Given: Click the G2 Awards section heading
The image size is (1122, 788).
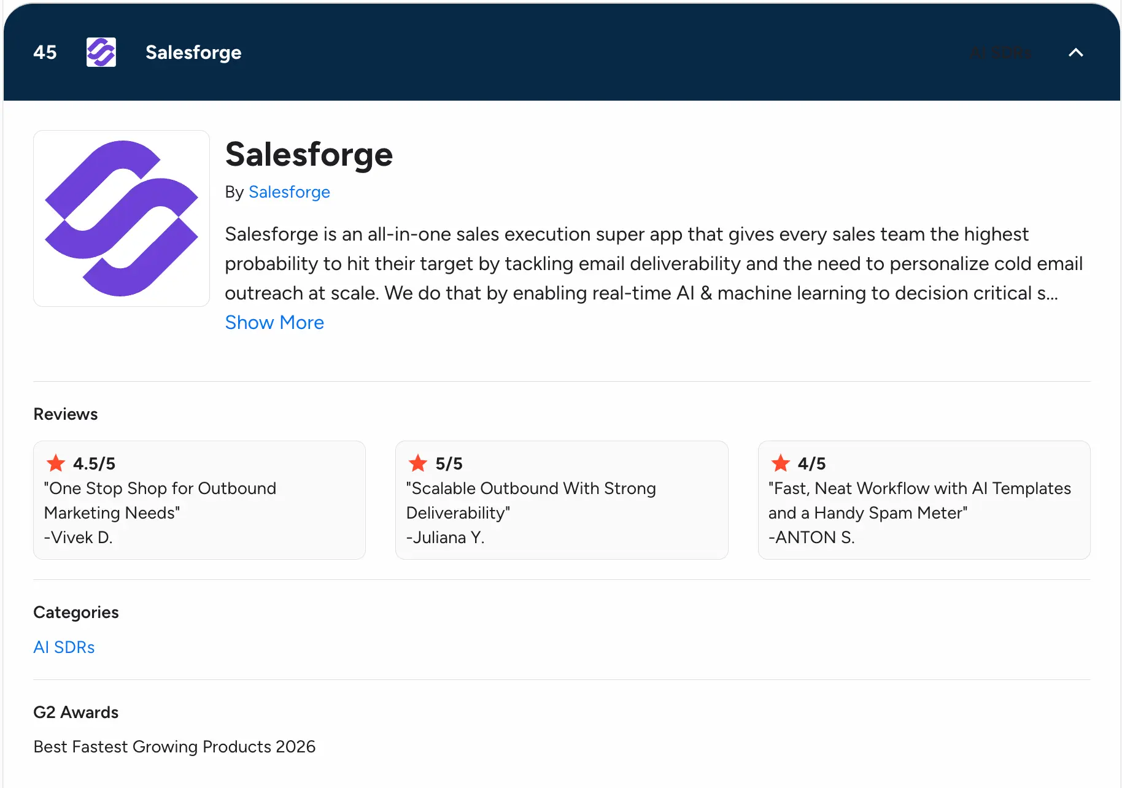Looking at the screenshot, I should point(76,713).
